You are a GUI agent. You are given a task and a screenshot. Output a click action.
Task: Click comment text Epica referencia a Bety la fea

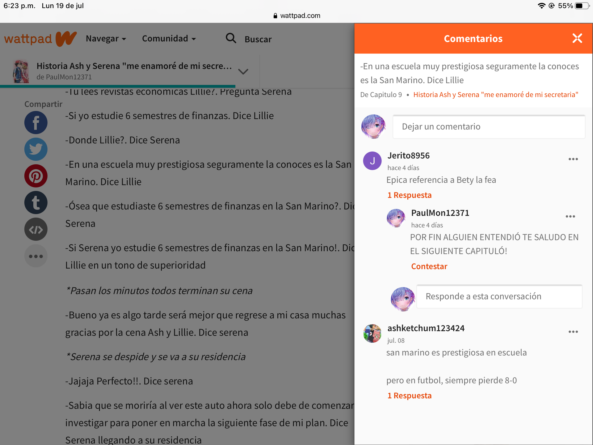click(441, 180)
